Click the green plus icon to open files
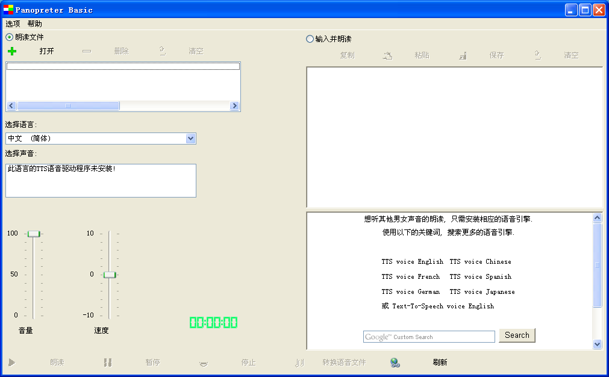 pyautogui.click(x=11, y=51)
